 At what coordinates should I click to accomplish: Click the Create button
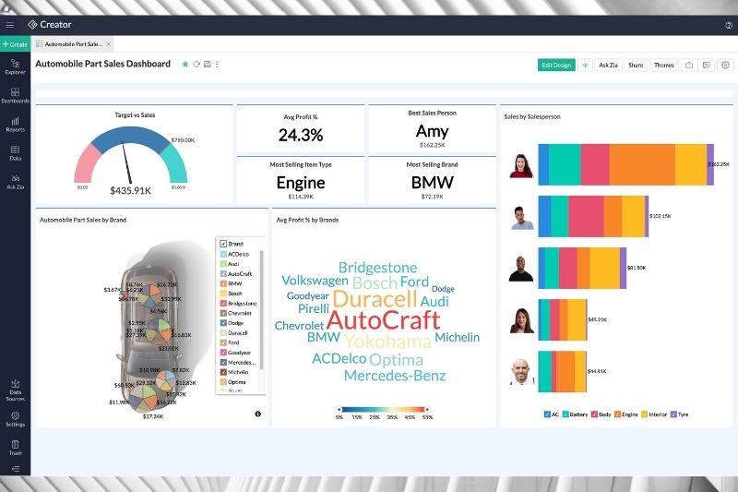15,44
